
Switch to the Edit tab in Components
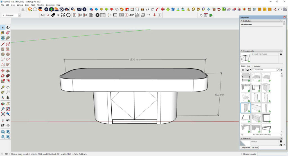pos(249,66)
